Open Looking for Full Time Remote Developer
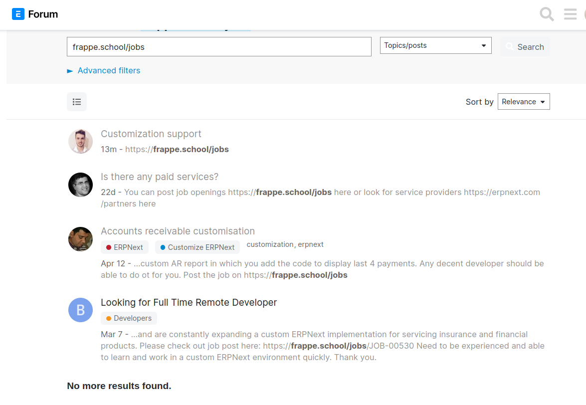 pos(189,302)
